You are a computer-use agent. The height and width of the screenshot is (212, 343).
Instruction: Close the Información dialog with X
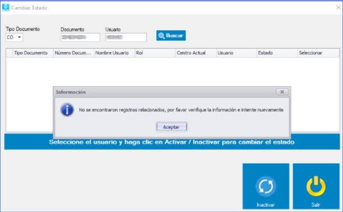[281, 92]
